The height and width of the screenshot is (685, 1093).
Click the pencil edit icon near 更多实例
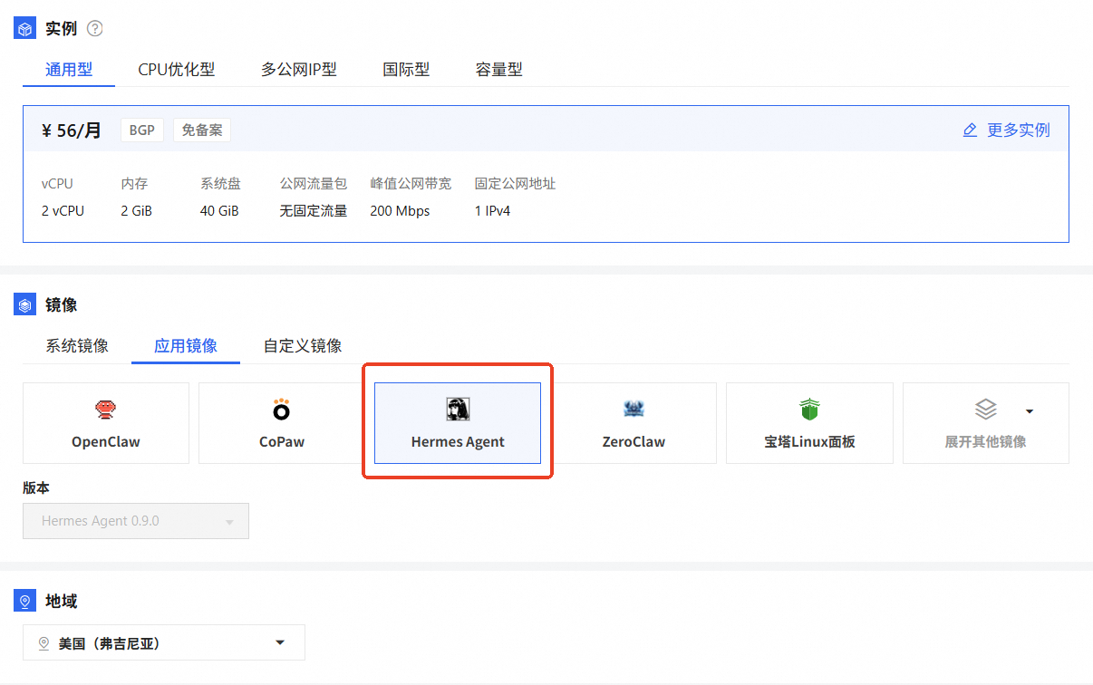point(970,130)
